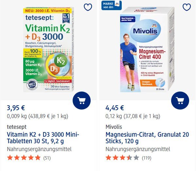Click the tetesept brand name
The height and width of the screenshot is (171, 196).
(x=17, y=127)
